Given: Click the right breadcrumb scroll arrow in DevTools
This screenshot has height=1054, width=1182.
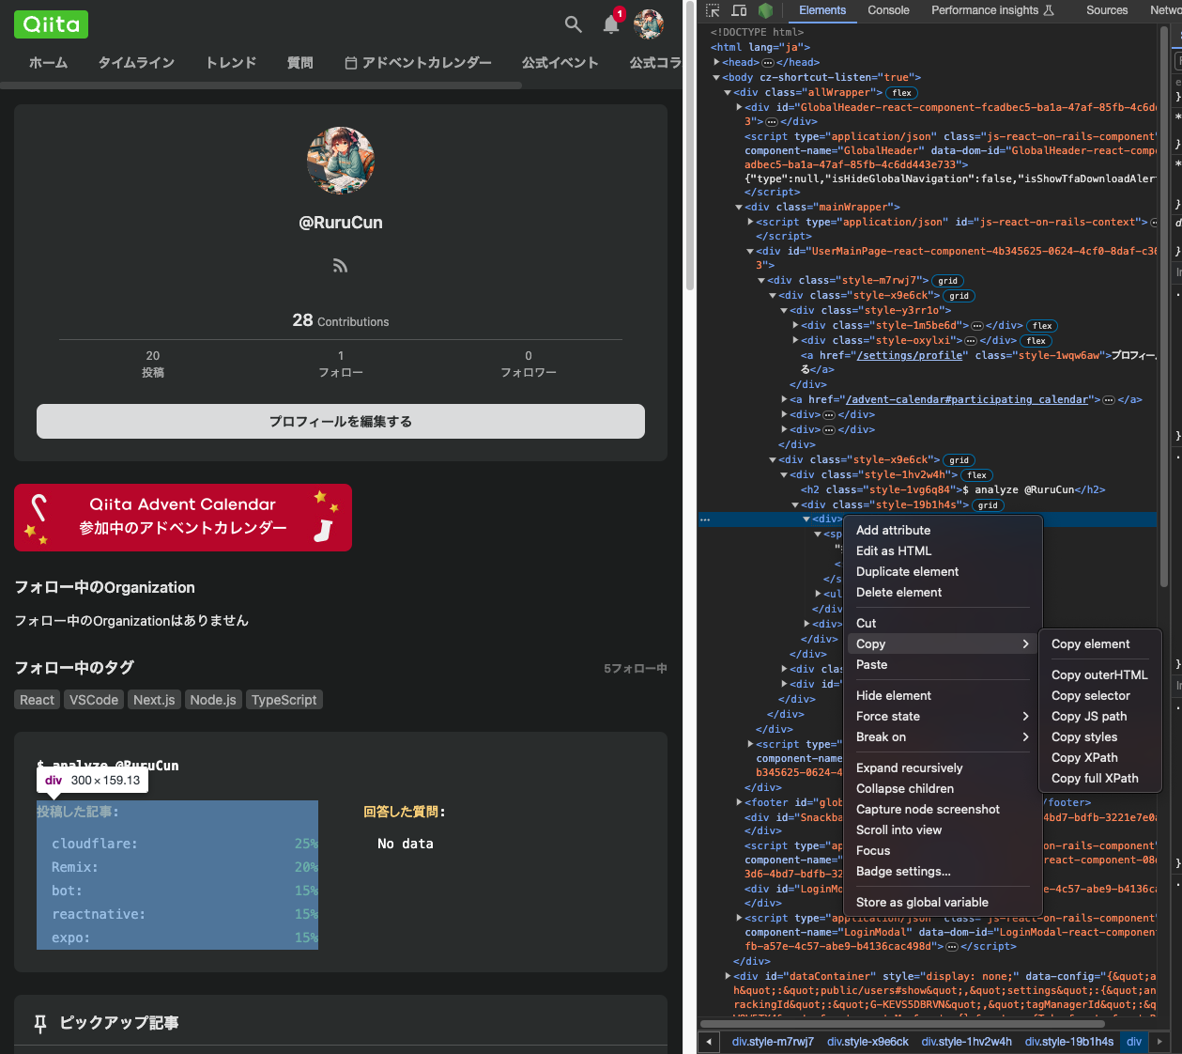Looking at the screenshot, I should coord(1159,1042).
